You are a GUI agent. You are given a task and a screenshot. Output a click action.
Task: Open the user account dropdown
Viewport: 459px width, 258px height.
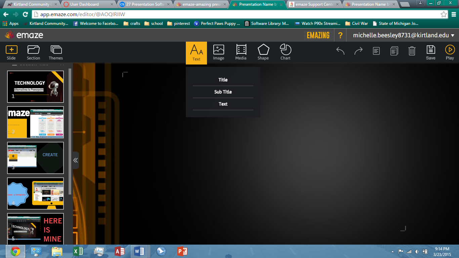404,35
